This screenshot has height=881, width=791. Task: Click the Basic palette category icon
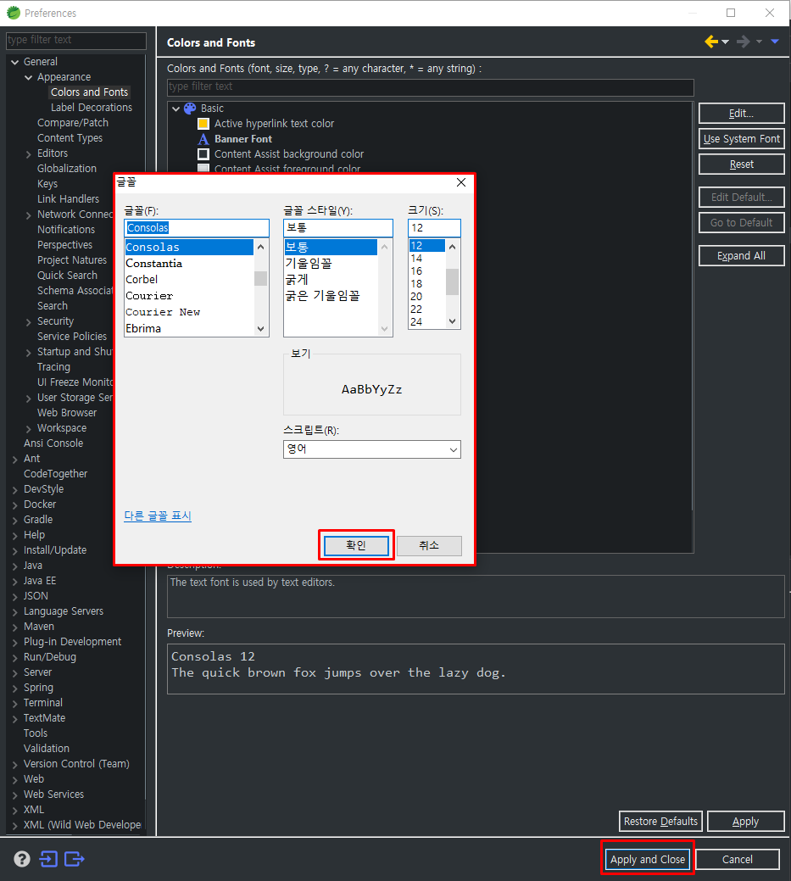(190, 109)
